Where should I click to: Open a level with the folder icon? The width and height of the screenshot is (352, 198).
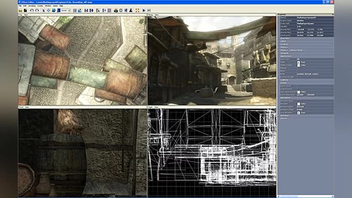20,10
